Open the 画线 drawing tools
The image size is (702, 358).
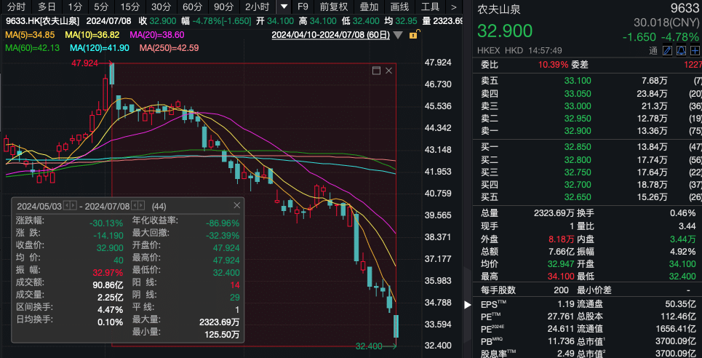click(400, 7)
